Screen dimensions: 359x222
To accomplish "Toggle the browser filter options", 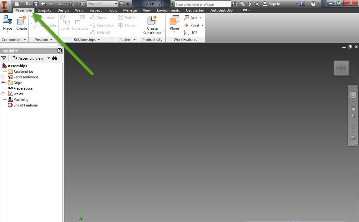I will 4,58.
